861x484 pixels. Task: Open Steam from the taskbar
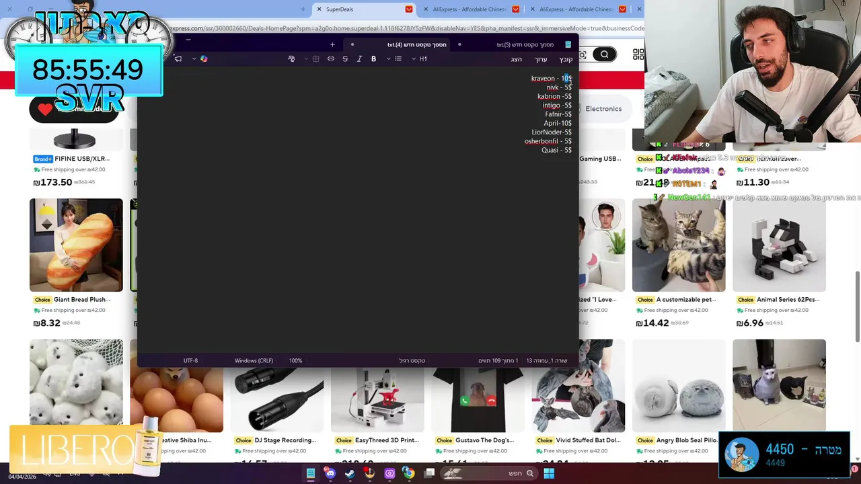click(350, 473)
